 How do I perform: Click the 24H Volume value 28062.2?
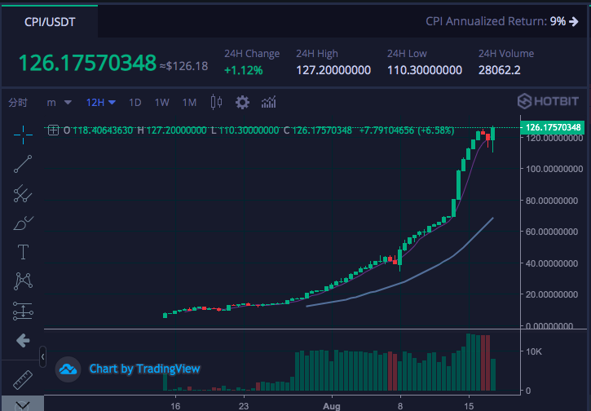[x=500, y=70]
